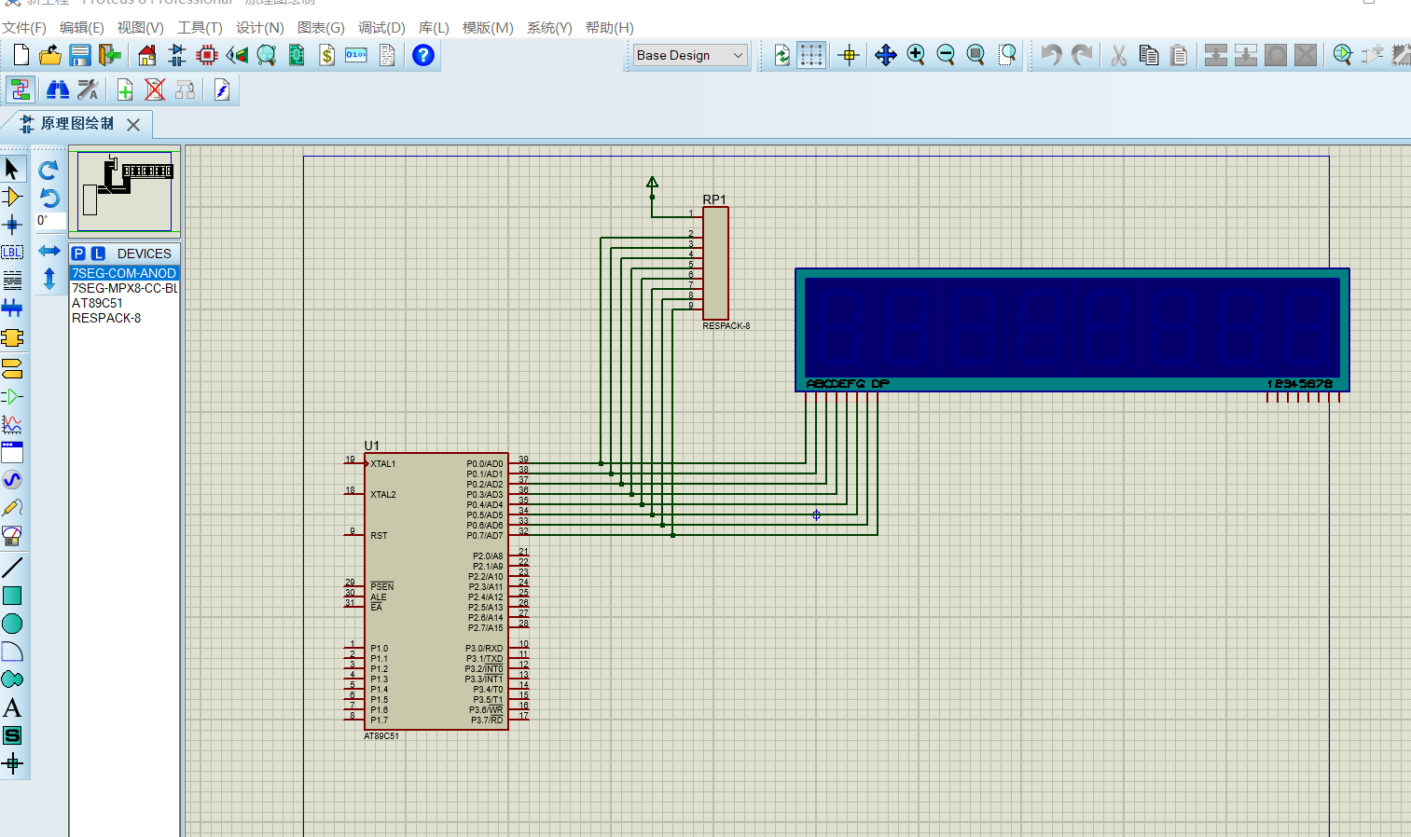Choose Junction Dot Mode tool
1411x837 pixels.
tap(12, 225)
